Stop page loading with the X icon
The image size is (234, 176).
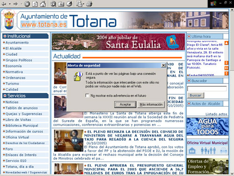[x=27, y=4]
